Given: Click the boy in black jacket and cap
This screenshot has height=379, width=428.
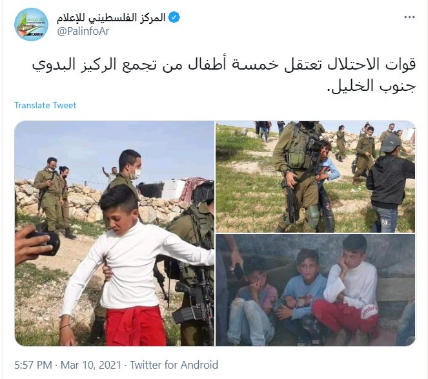Looking at the screenshot, I should tap(391, 183).
